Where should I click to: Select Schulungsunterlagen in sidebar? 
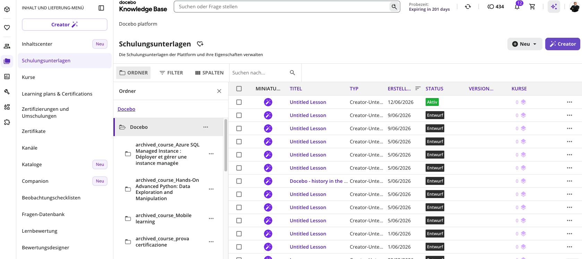pos(65,61)
